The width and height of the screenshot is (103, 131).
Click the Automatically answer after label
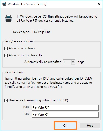coord(42,62)
